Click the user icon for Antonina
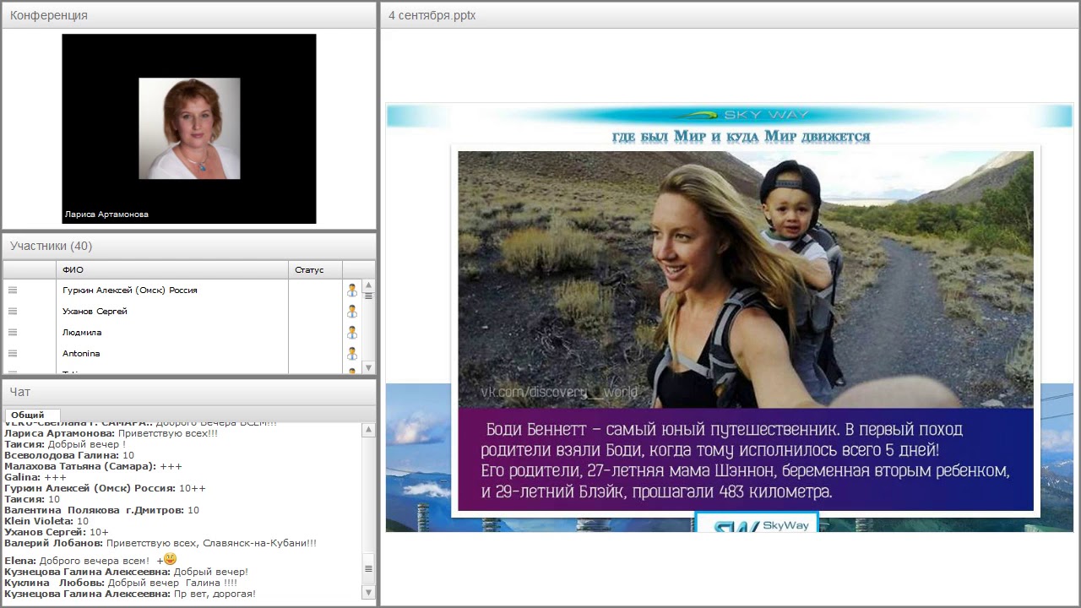 point(352,353)
